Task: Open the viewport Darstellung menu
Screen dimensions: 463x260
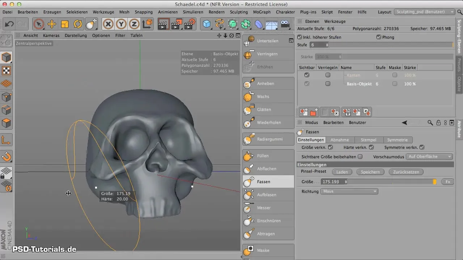Action: [x=76, y=35]
